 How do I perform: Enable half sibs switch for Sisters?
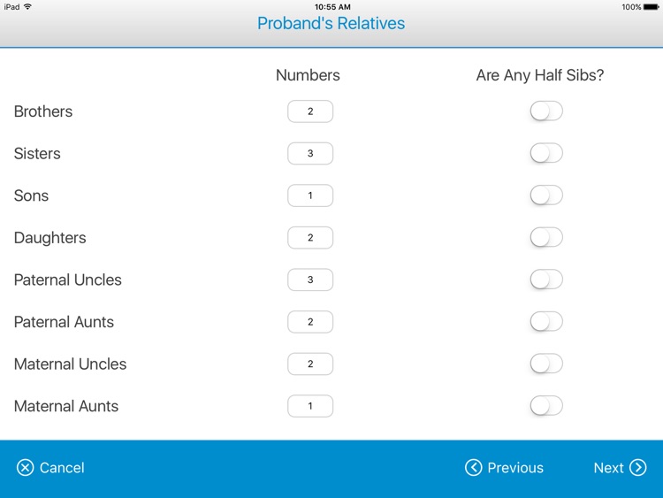[546, 153]
